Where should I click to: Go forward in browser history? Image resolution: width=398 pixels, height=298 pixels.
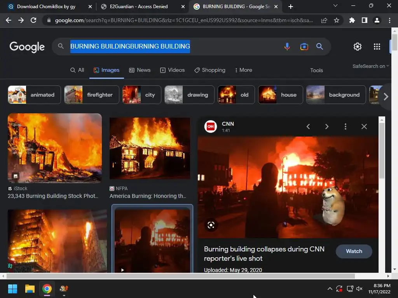tap(21, 20)
